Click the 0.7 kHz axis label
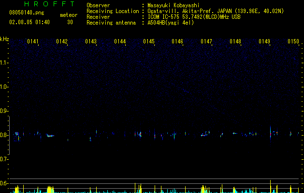This screenshot has width=304, height=193. click(3, 159)
